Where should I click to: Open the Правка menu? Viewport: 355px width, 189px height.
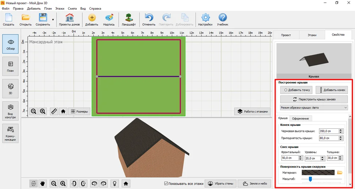coord(18,9)
